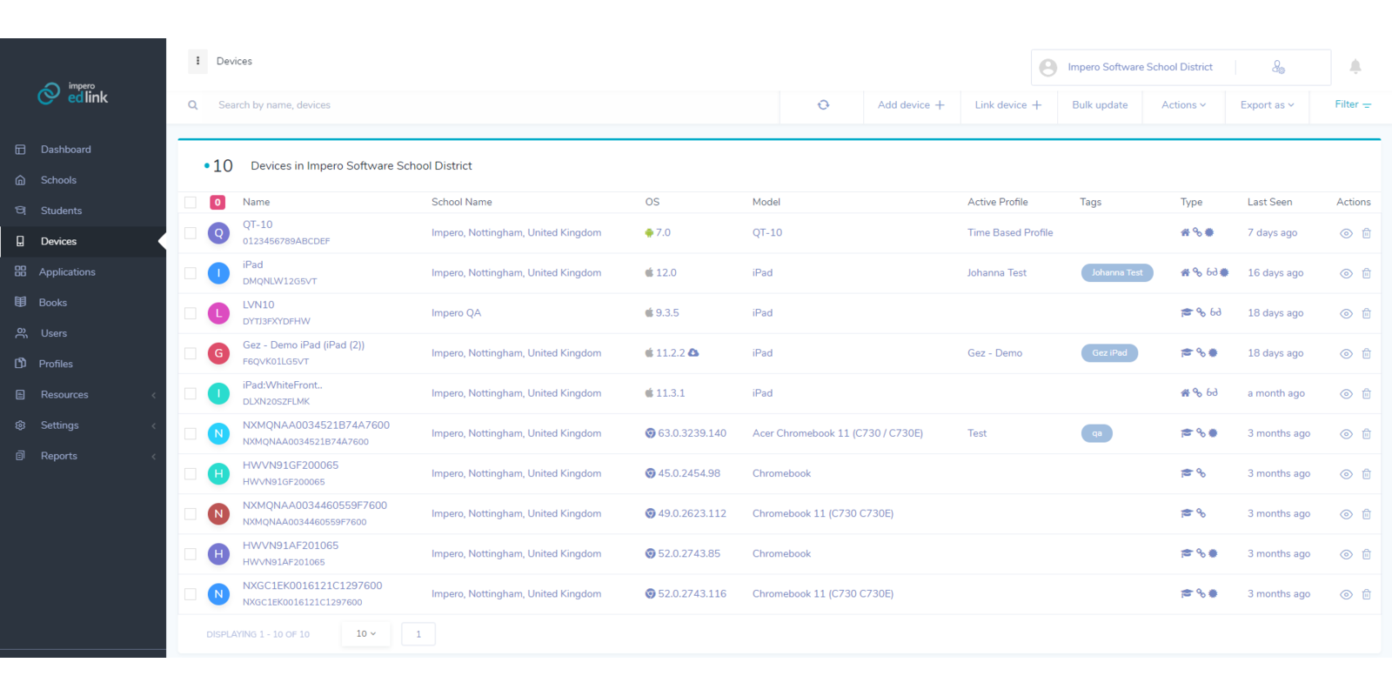Screen dimensions: 1392x696
Task: Open the Impero Software School District selector
Action: (1140, 67)
